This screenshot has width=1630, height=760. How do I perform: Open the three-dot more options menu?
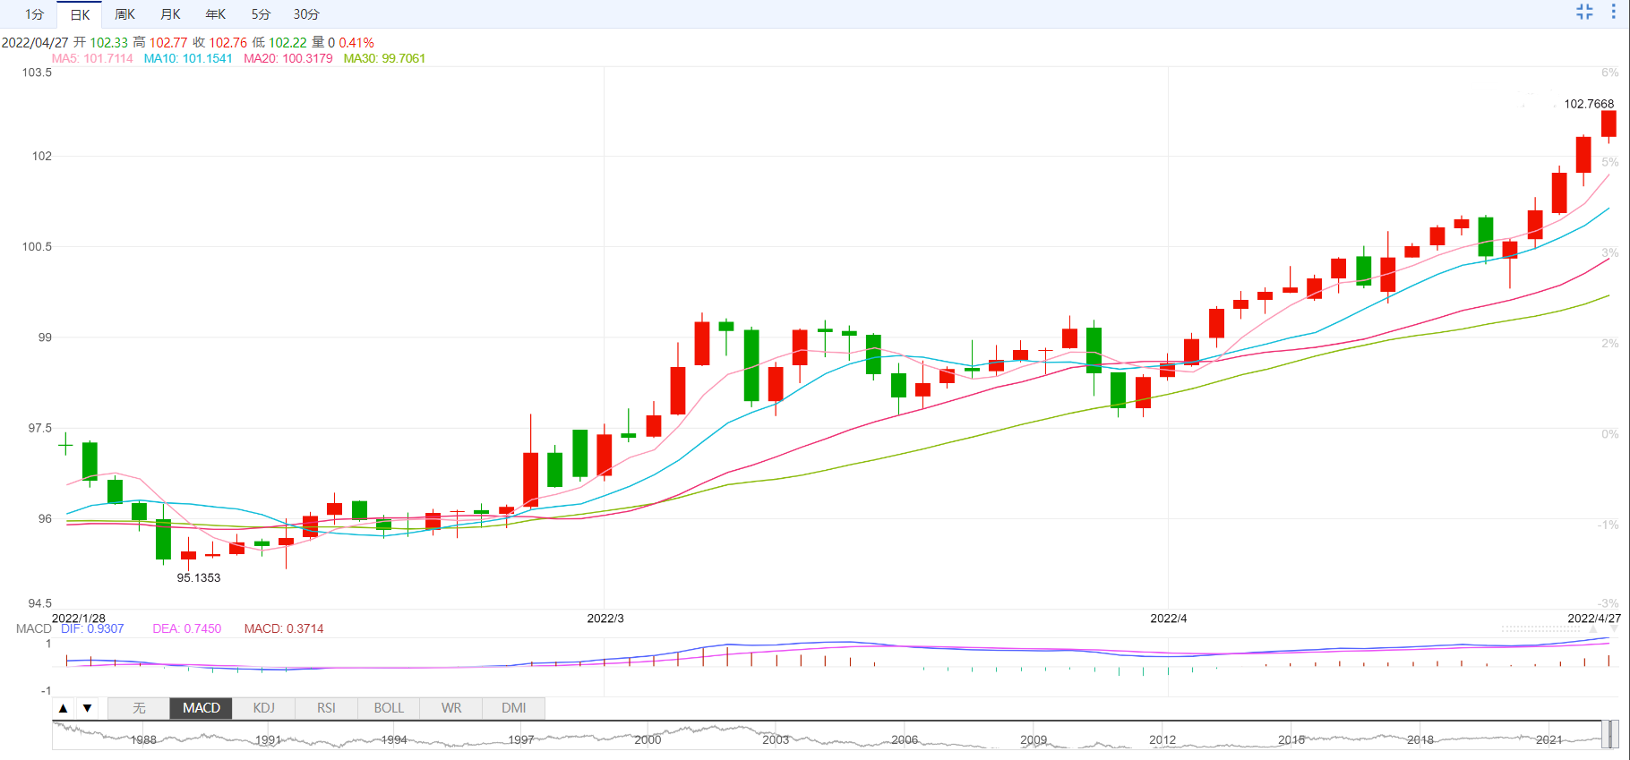1614,12
